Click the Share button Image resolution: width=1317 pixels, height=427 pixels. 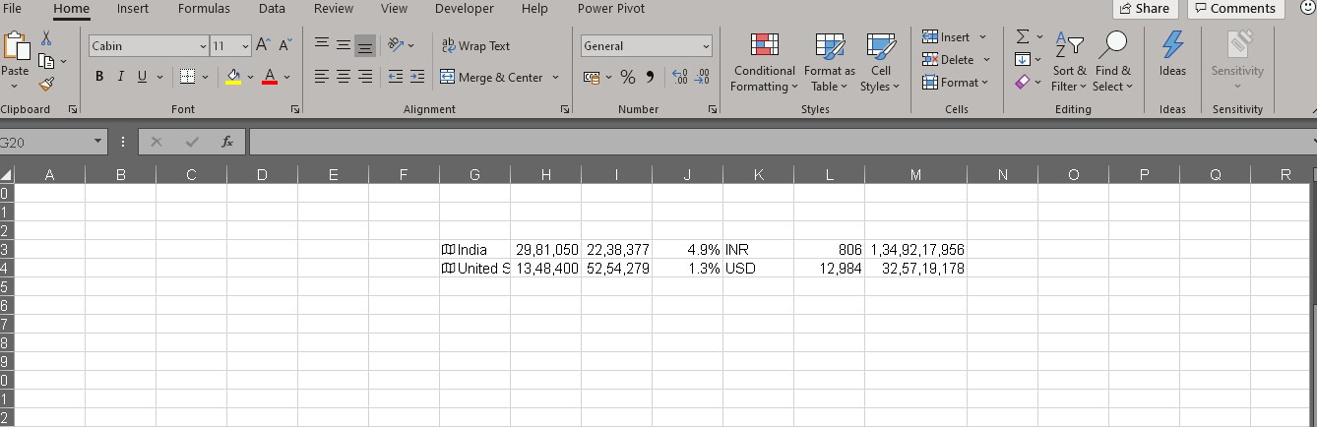(x=1145, y=8)
